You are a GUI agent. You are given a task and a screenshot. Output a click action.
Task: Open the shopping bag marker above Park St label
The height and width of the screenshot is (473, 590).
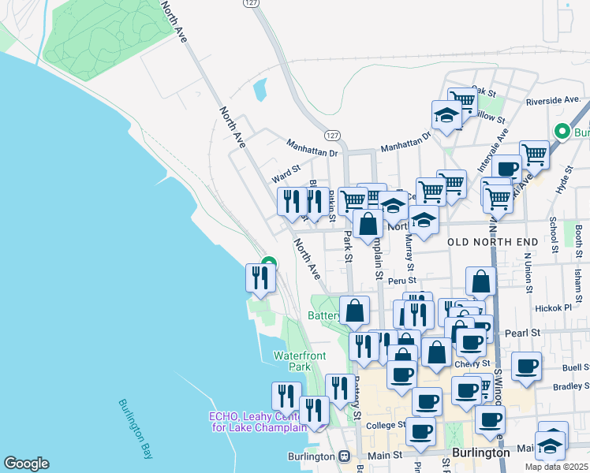point(368,225)
